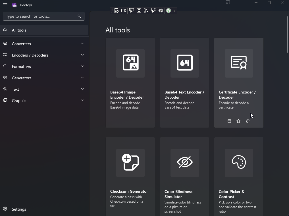
Task: Select the Converters category
Action: coord(44,44)
